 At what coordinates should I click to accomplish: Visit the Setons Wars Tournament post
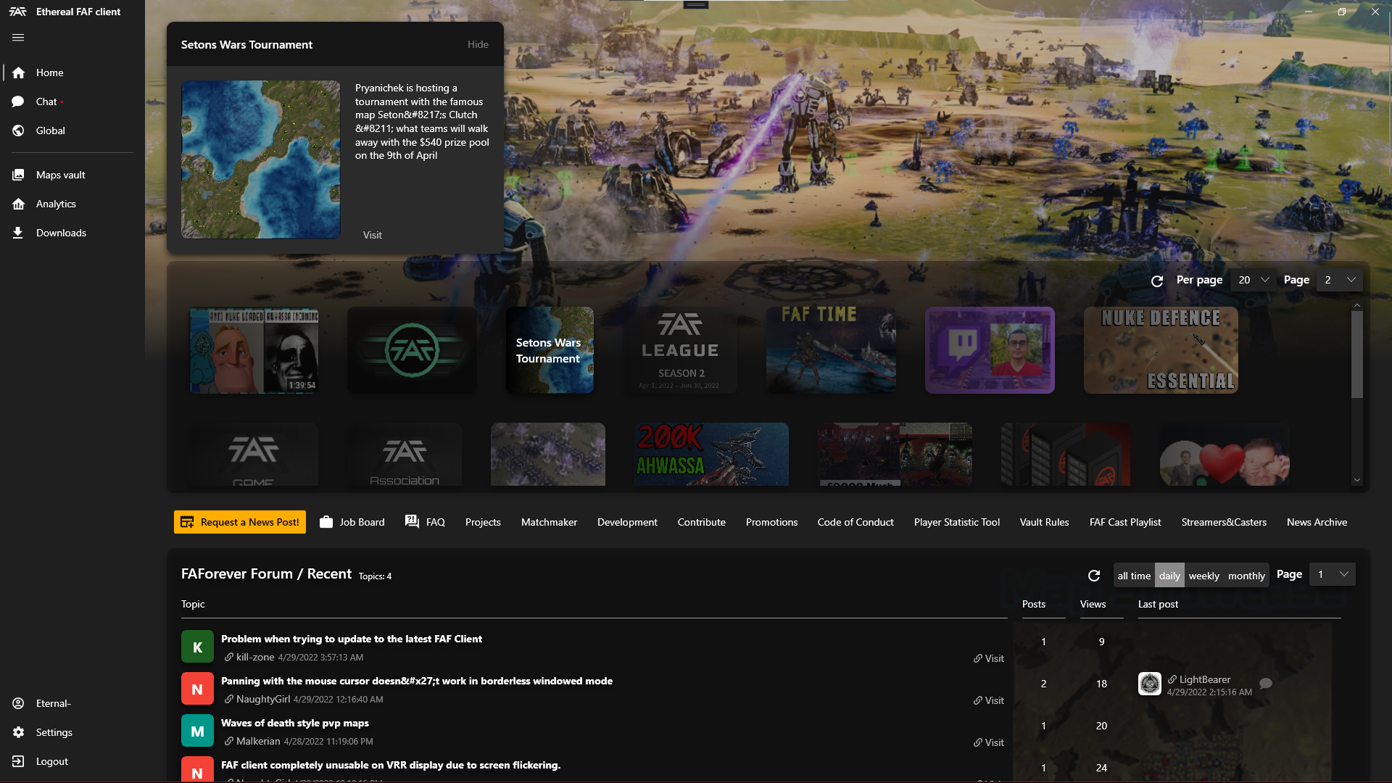point(372,235)
